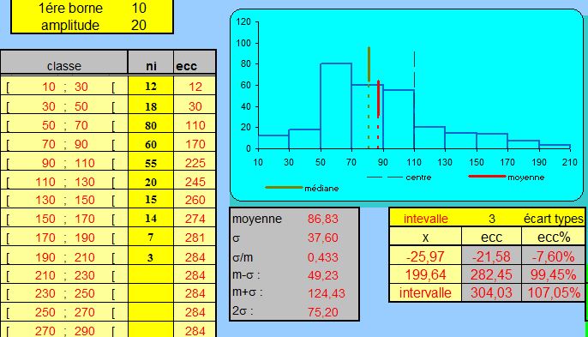Click the percentage 107,05%
This screenshot has height=337, width=588.
554,292
